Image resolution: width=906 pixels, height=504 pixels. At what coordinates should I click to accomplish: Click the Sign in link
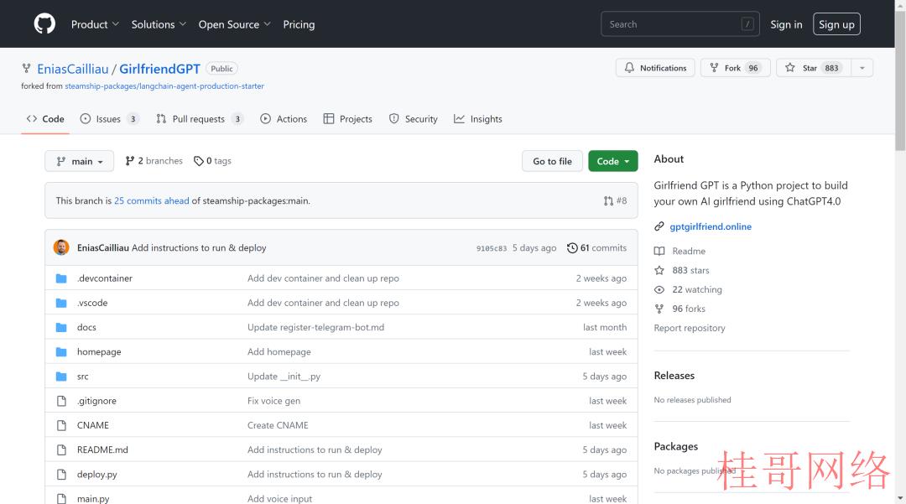[786, 24]
